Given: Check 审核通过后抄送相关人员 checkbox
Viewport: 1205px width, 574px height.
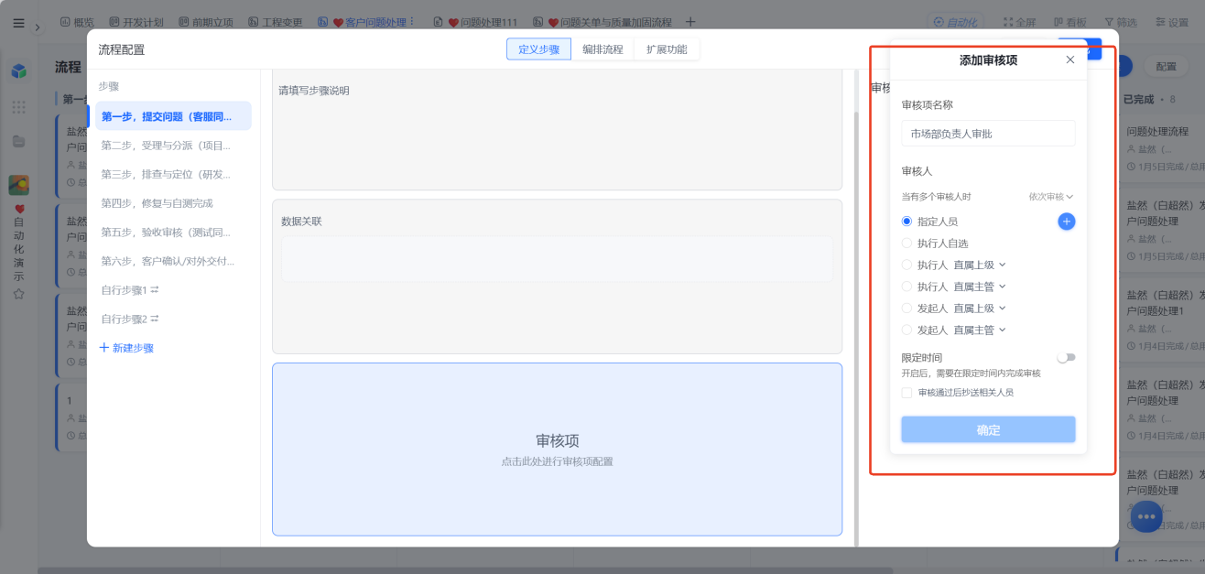Looking at the screenshot, I should point(906,393).
